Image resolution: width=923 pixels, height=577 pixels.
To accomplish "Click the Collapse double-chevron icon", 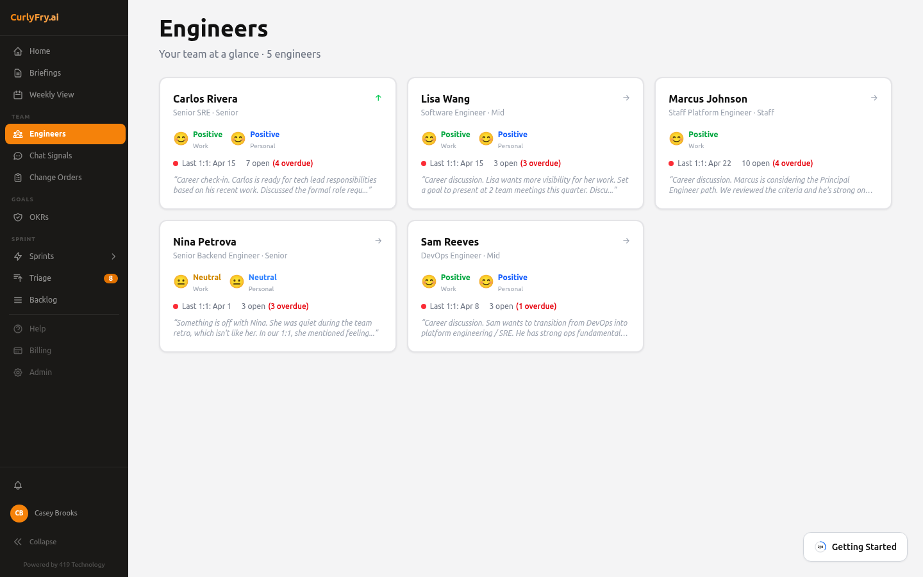I will [18, 542].
